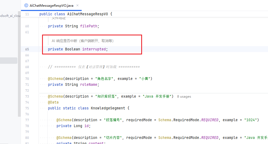Click the "角色名字" description string
The height and width of the screenshot is (144, 268).
[104, 79]
